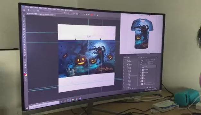
Task: Open the Windows Start button
Action: pos(27,108)
